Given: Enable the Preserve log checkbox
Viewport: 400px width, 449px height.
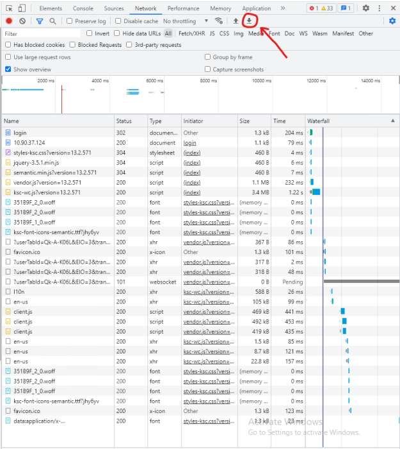Looking at the screenshot, I should coord(70,21).
